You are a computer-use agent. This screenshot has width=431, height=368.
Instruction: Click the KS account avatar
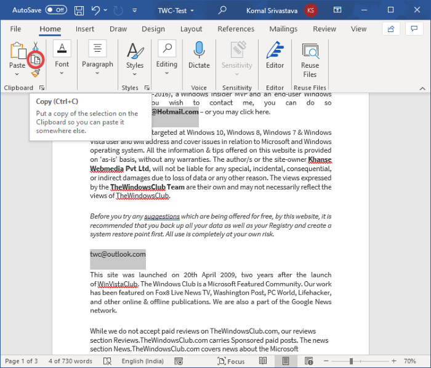tap(310, 10)
